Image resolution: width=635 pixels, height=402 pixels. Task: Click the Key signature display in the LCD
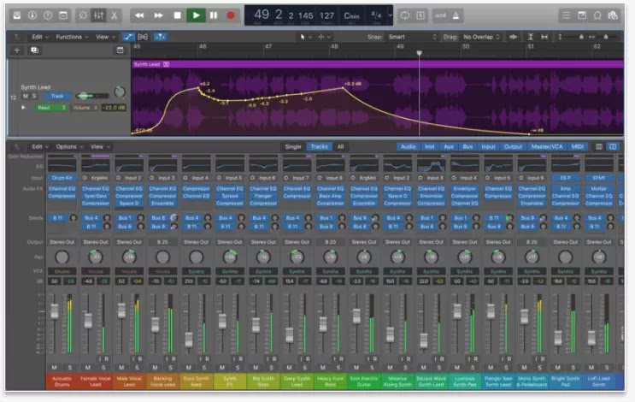tap(351, 15)
